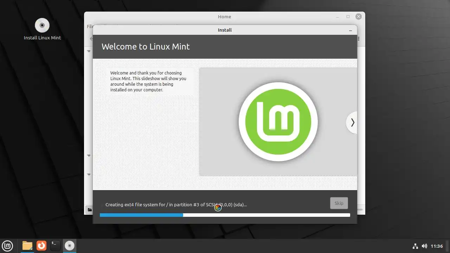
Task: Open the network connections tray icon
Action: 415,246
